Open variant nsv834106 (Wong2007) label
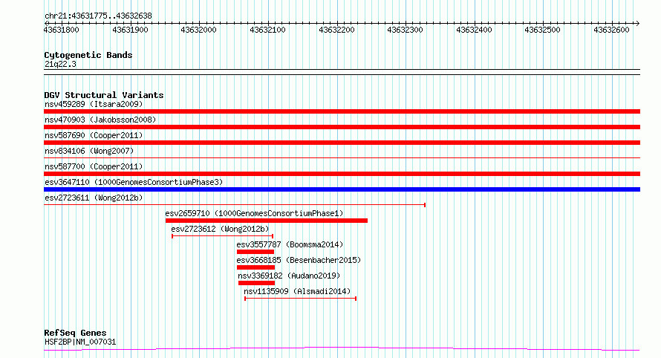Image resolution: width=661 pixels, height=358 pixels. pyautogui.click(x=89, y=151)
